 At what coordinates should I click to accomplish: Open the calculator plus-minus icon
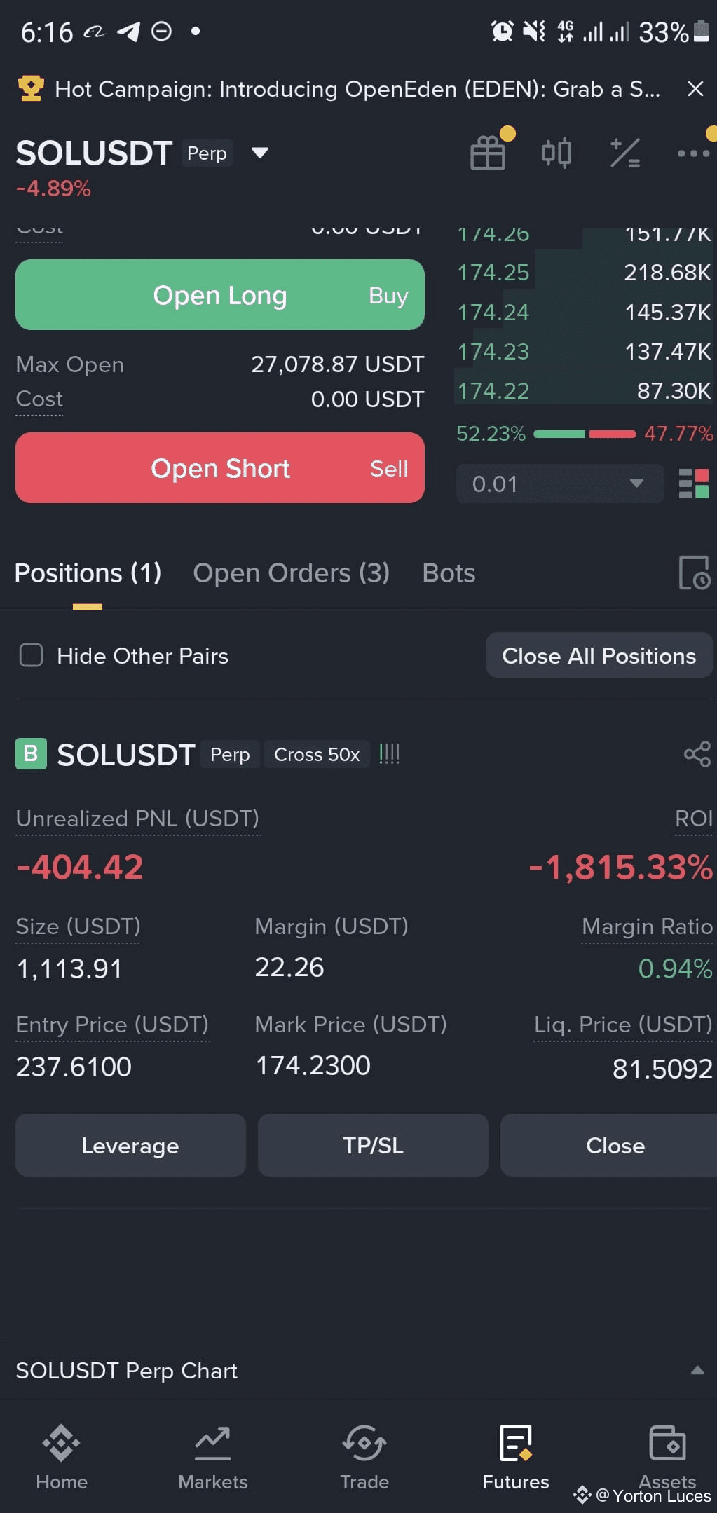point(624,153)
